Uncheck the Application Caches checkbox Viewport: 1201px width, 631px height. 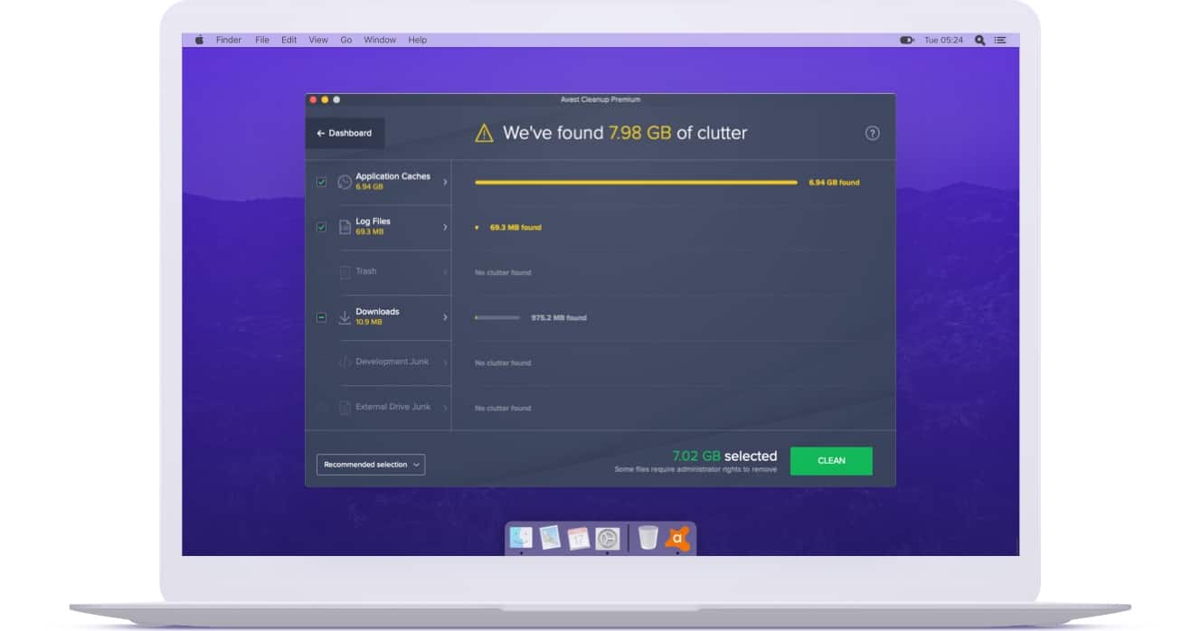(321, 182)
